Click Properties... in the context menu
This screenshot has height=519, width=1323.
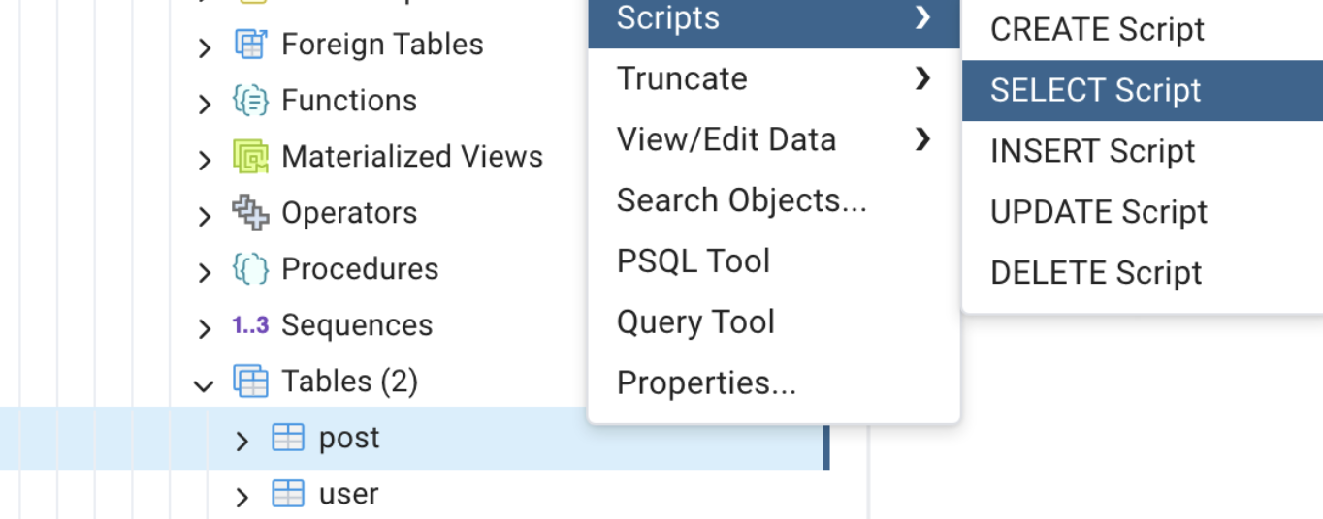[x=706, y=383]
